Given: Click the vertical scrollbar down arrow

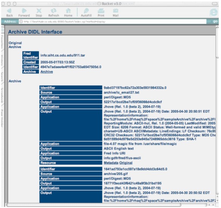Looking at the screenshot, I should tap(217, 200).
